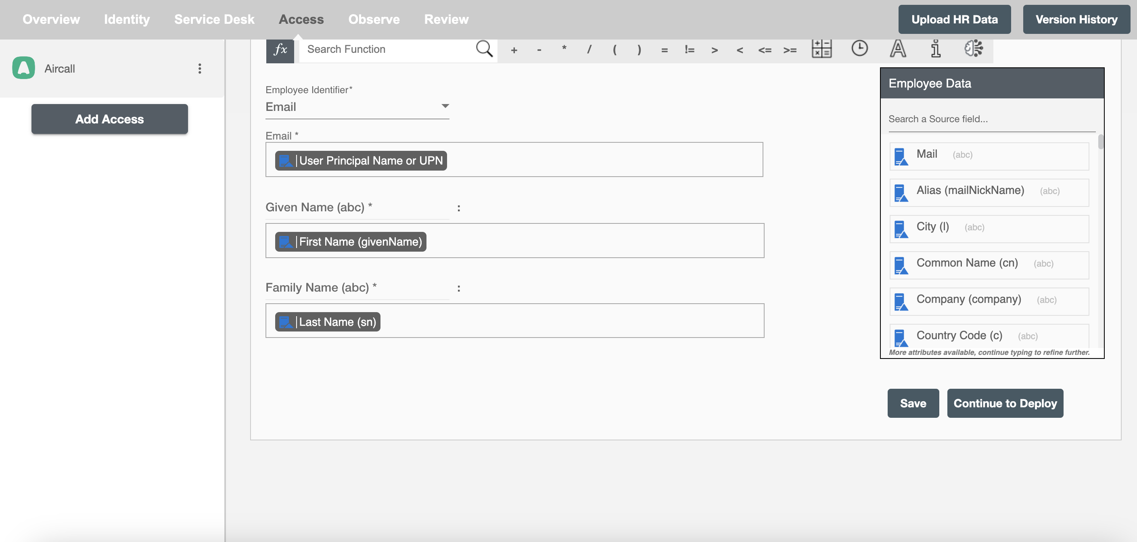Click Continue to Deploy button

pos(1005,403)
